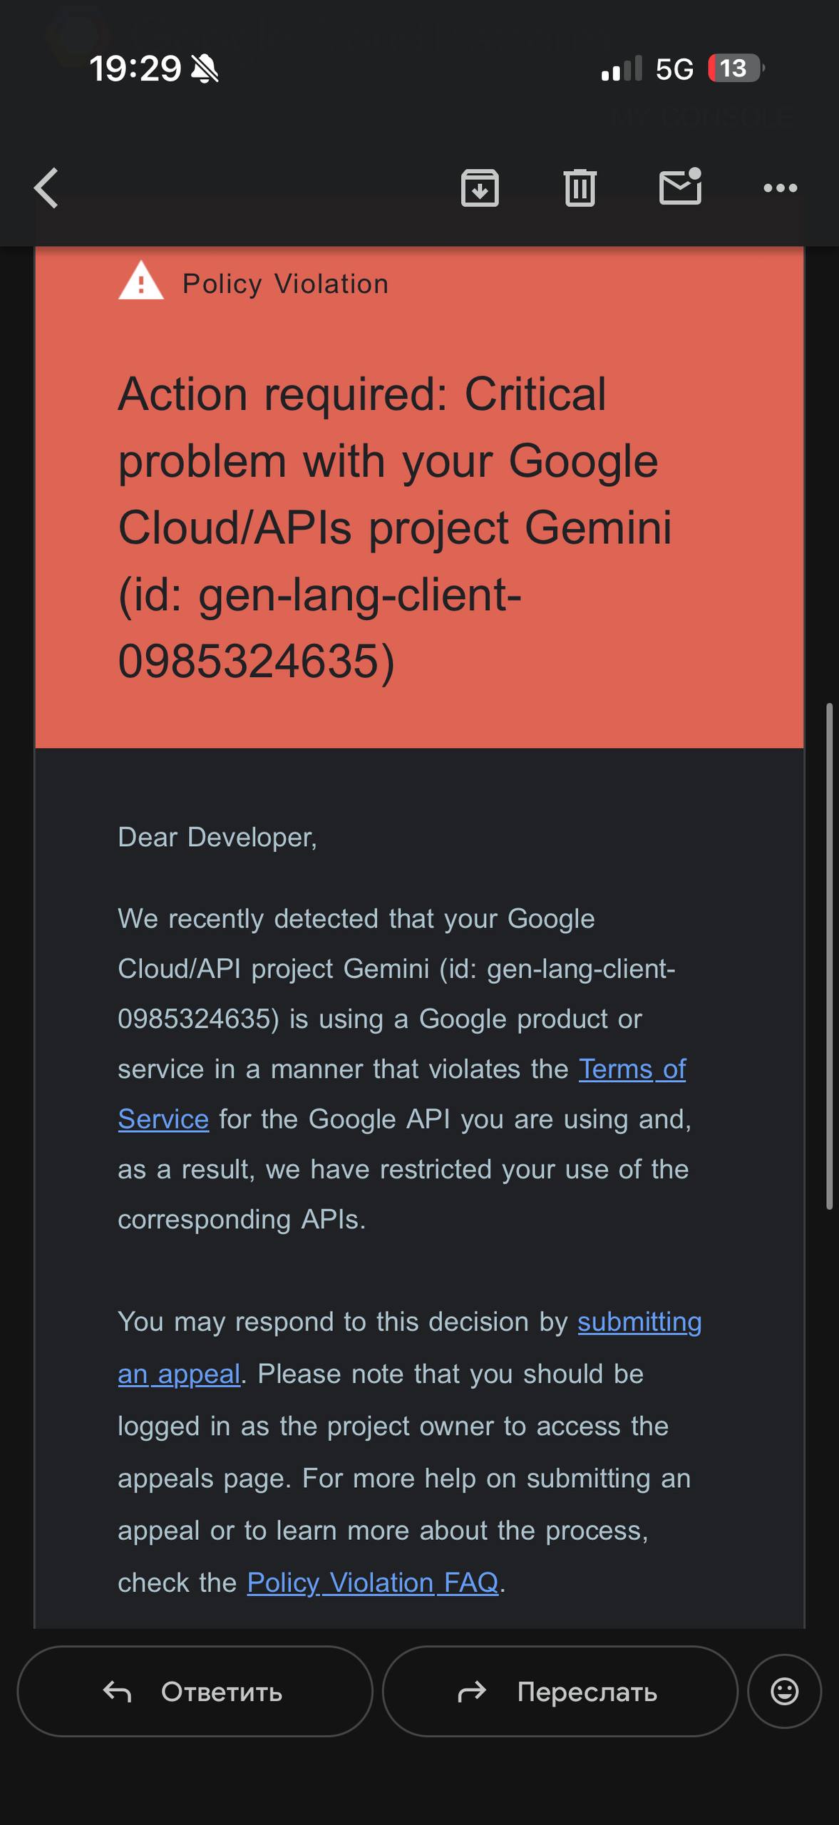This screenshot has height=1825, width=839.
Task: Open the three-dot more options menu
Action: pos(780,188)
